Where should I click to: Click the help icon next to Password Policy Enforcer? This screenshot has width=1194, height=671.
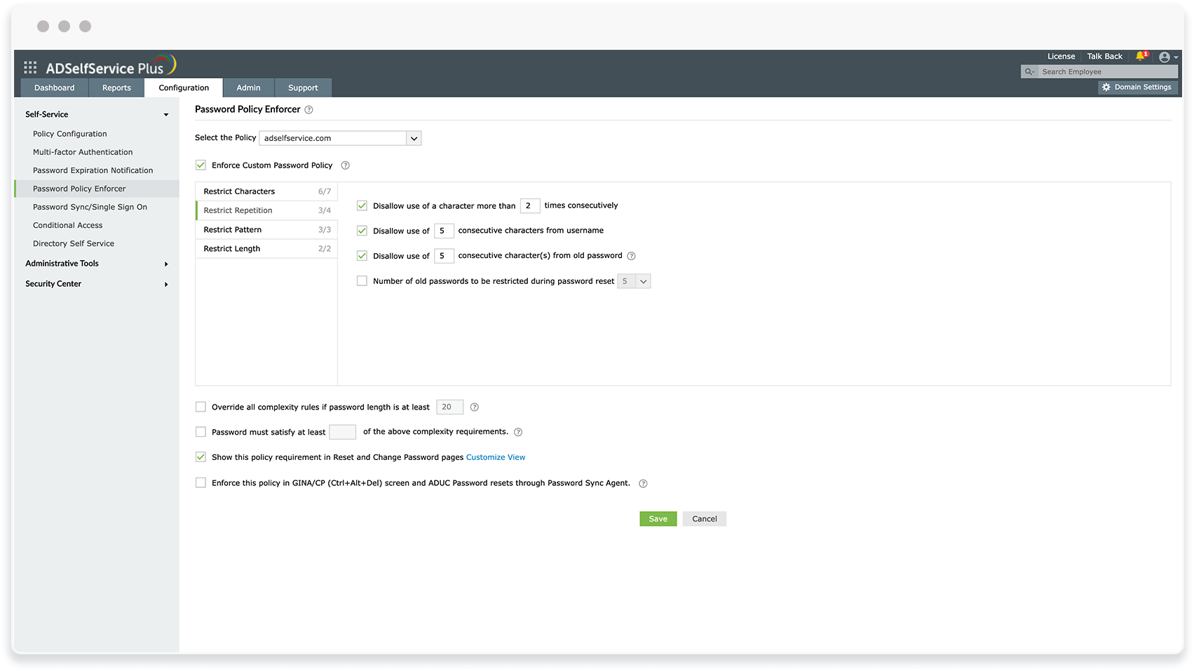coord(309,109)
